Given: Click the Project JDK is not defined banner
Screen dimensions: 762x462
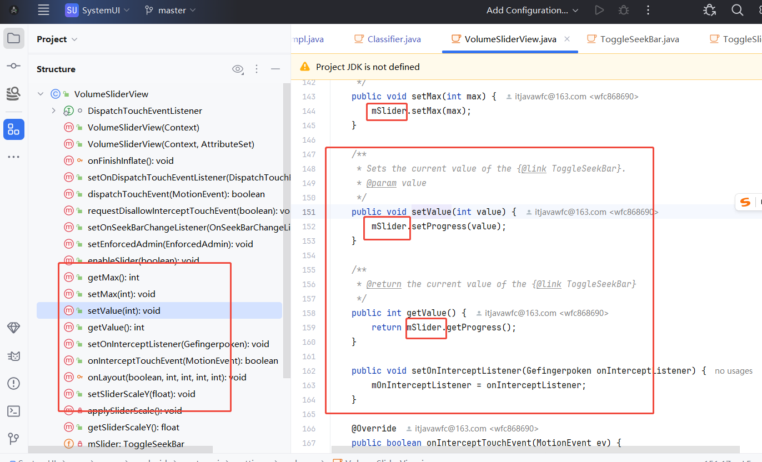Looking at the screenshot, I should 527,67.
